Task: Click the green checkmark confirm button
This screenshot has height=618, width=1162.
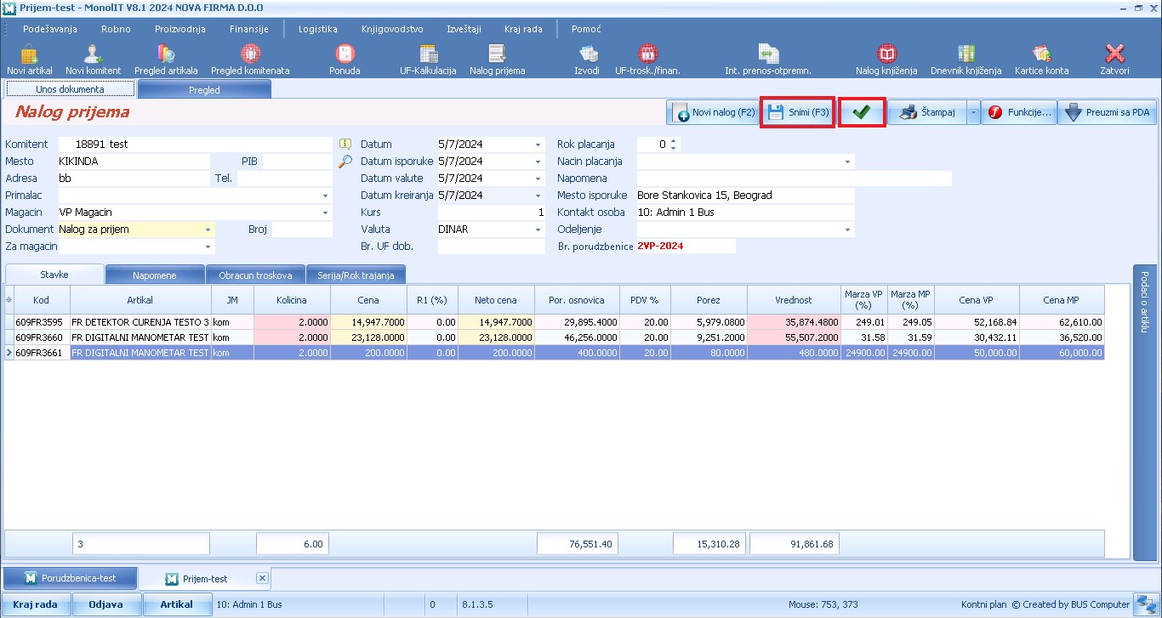Action: (x=862, y=112)
